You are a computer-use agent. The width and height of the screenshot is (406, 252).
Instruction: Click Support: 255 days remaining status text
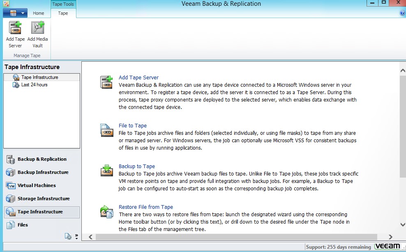click(338, 247)
